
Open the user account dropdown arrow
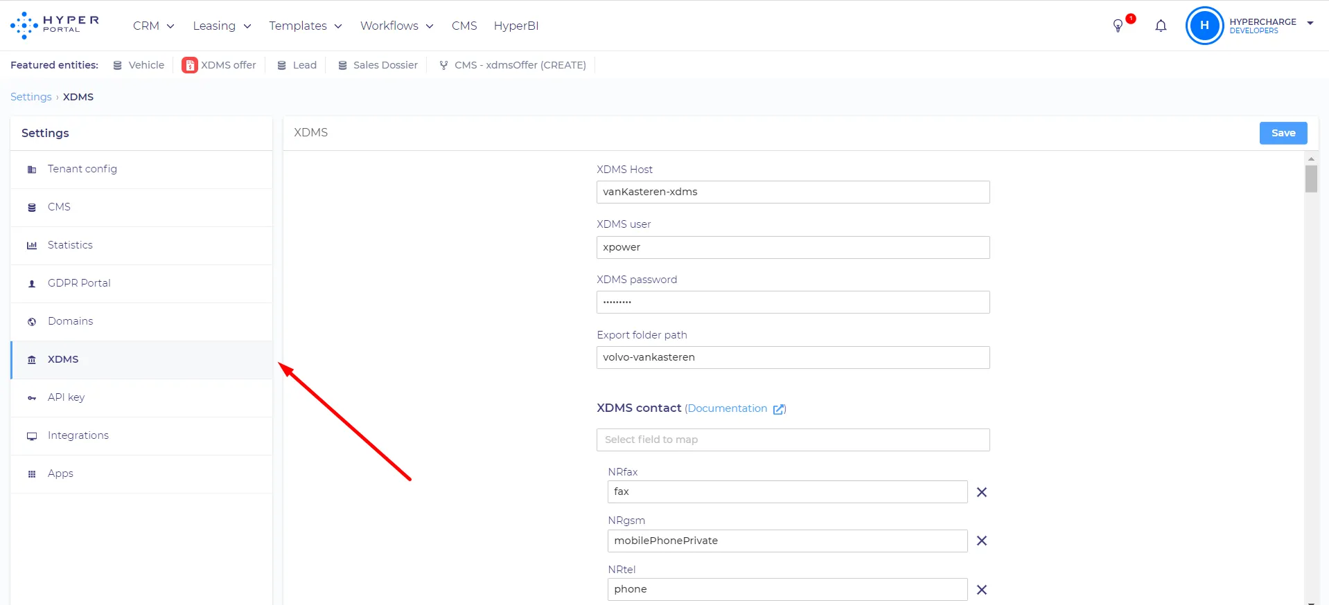pyautogui.click(x=1310, y=23)
